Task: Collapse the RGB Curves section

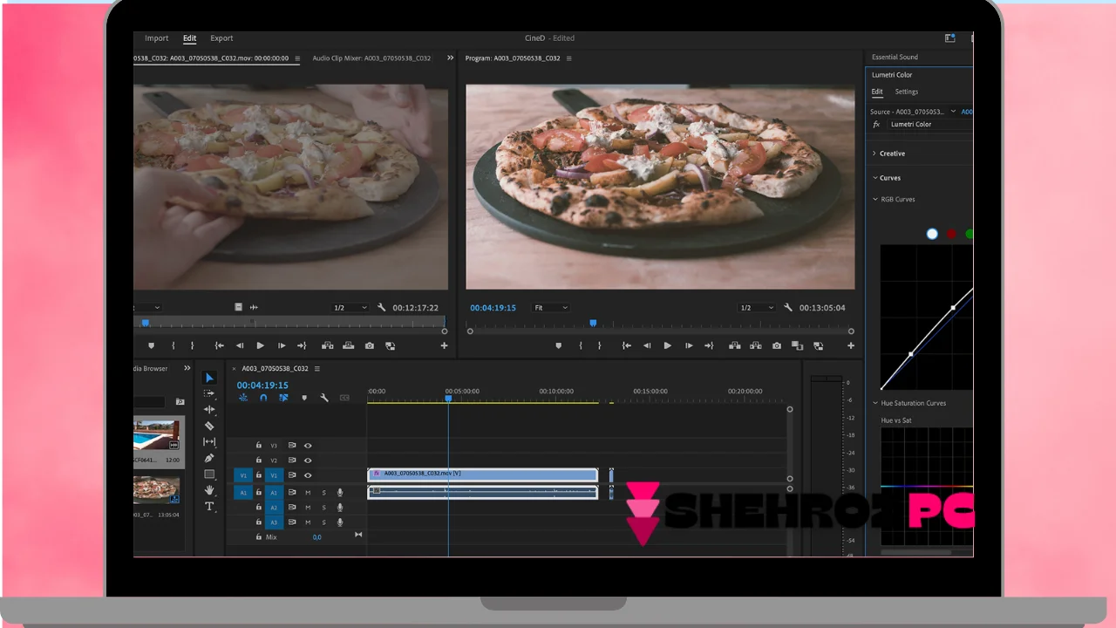Action: 875,200
